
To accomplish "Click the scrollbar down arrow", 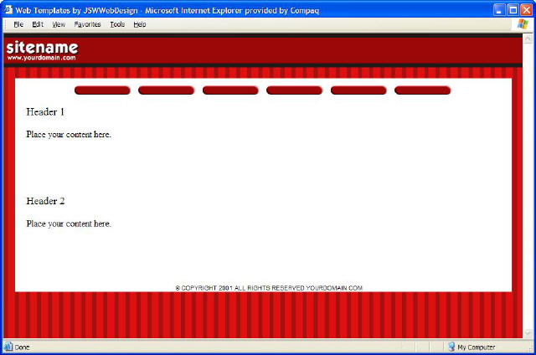I will pyautogui.click(x=528, y=333).
